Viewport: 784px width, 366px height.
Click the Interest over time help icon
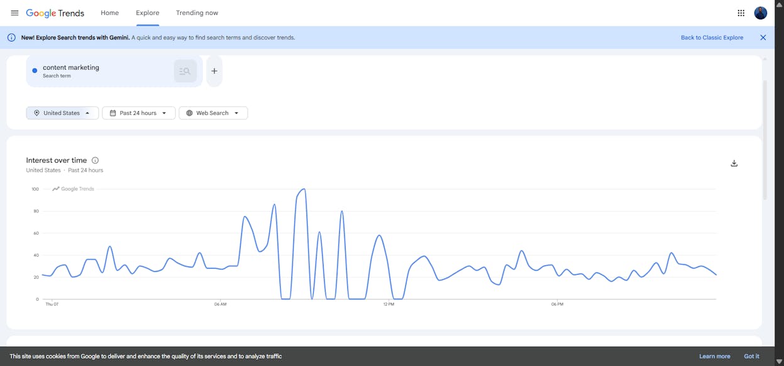(95, 161)
